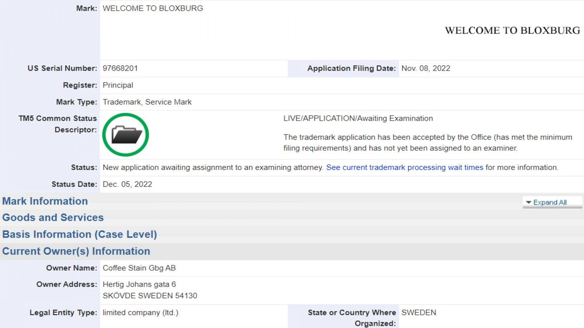This screenshot has width=584, height=328.
Task: Click status date Dec. 05, 2022
Action: point(127,184)
